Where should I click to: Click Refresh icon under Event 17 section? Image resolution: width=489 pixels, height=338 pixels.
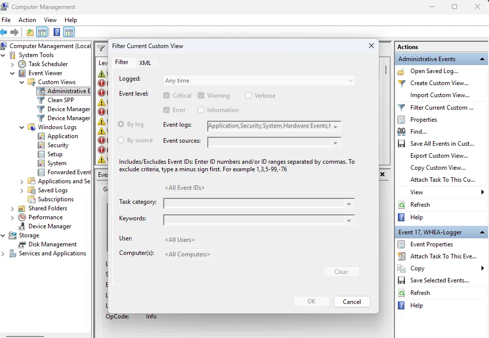tap(402, 293)
